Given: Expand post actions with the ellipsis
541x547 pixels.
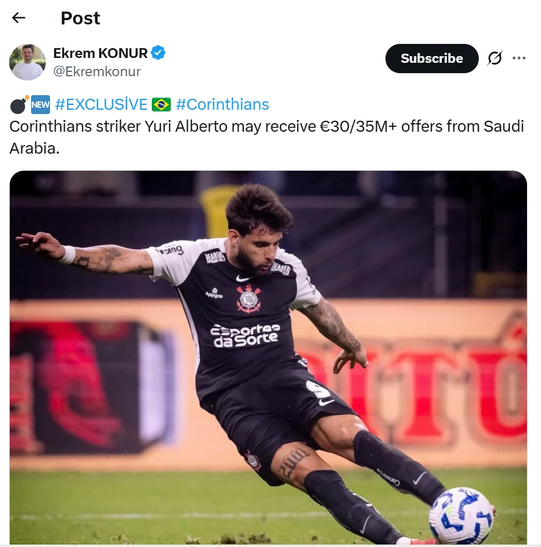Looking at the screenshot, I should click(x=520, y=57).
